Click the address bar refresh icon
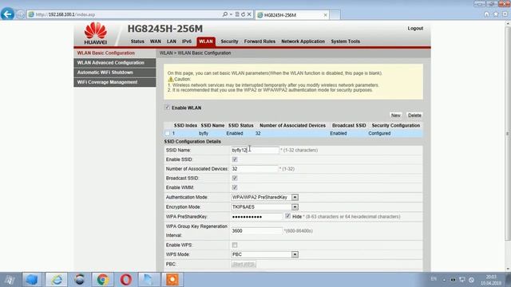This screenshot has width=511, height=287. (243, 14)
